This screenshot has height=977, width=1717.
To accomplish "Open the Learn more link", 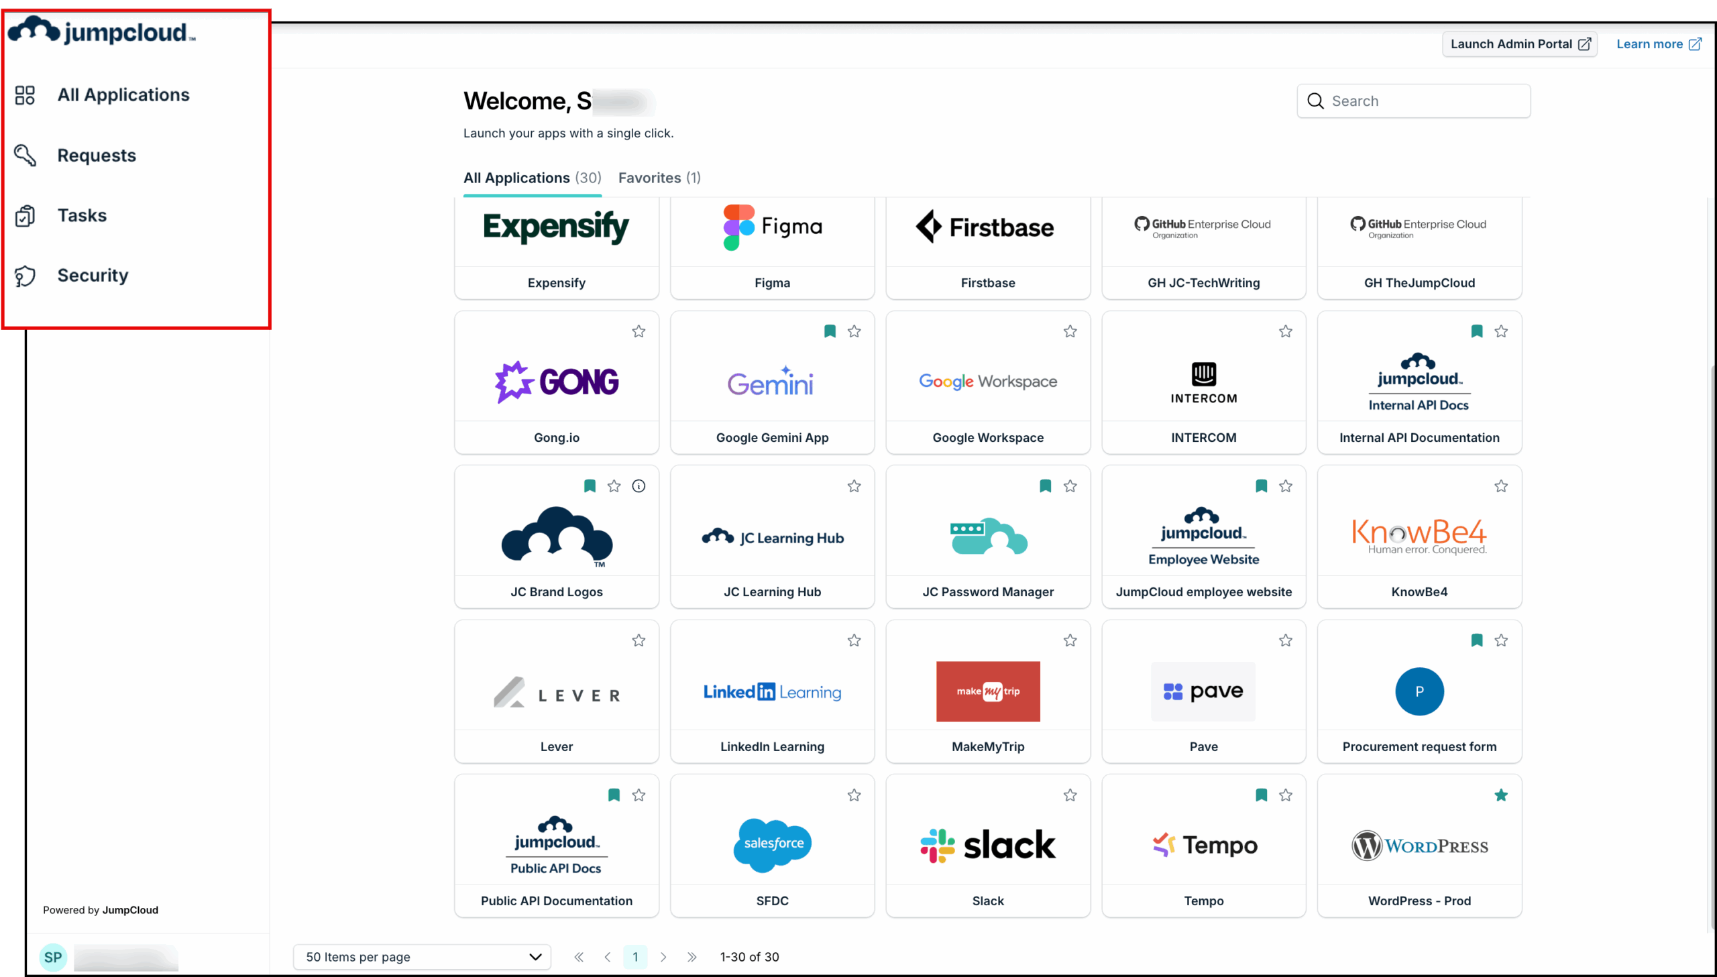I will [x=1658, y=44].
